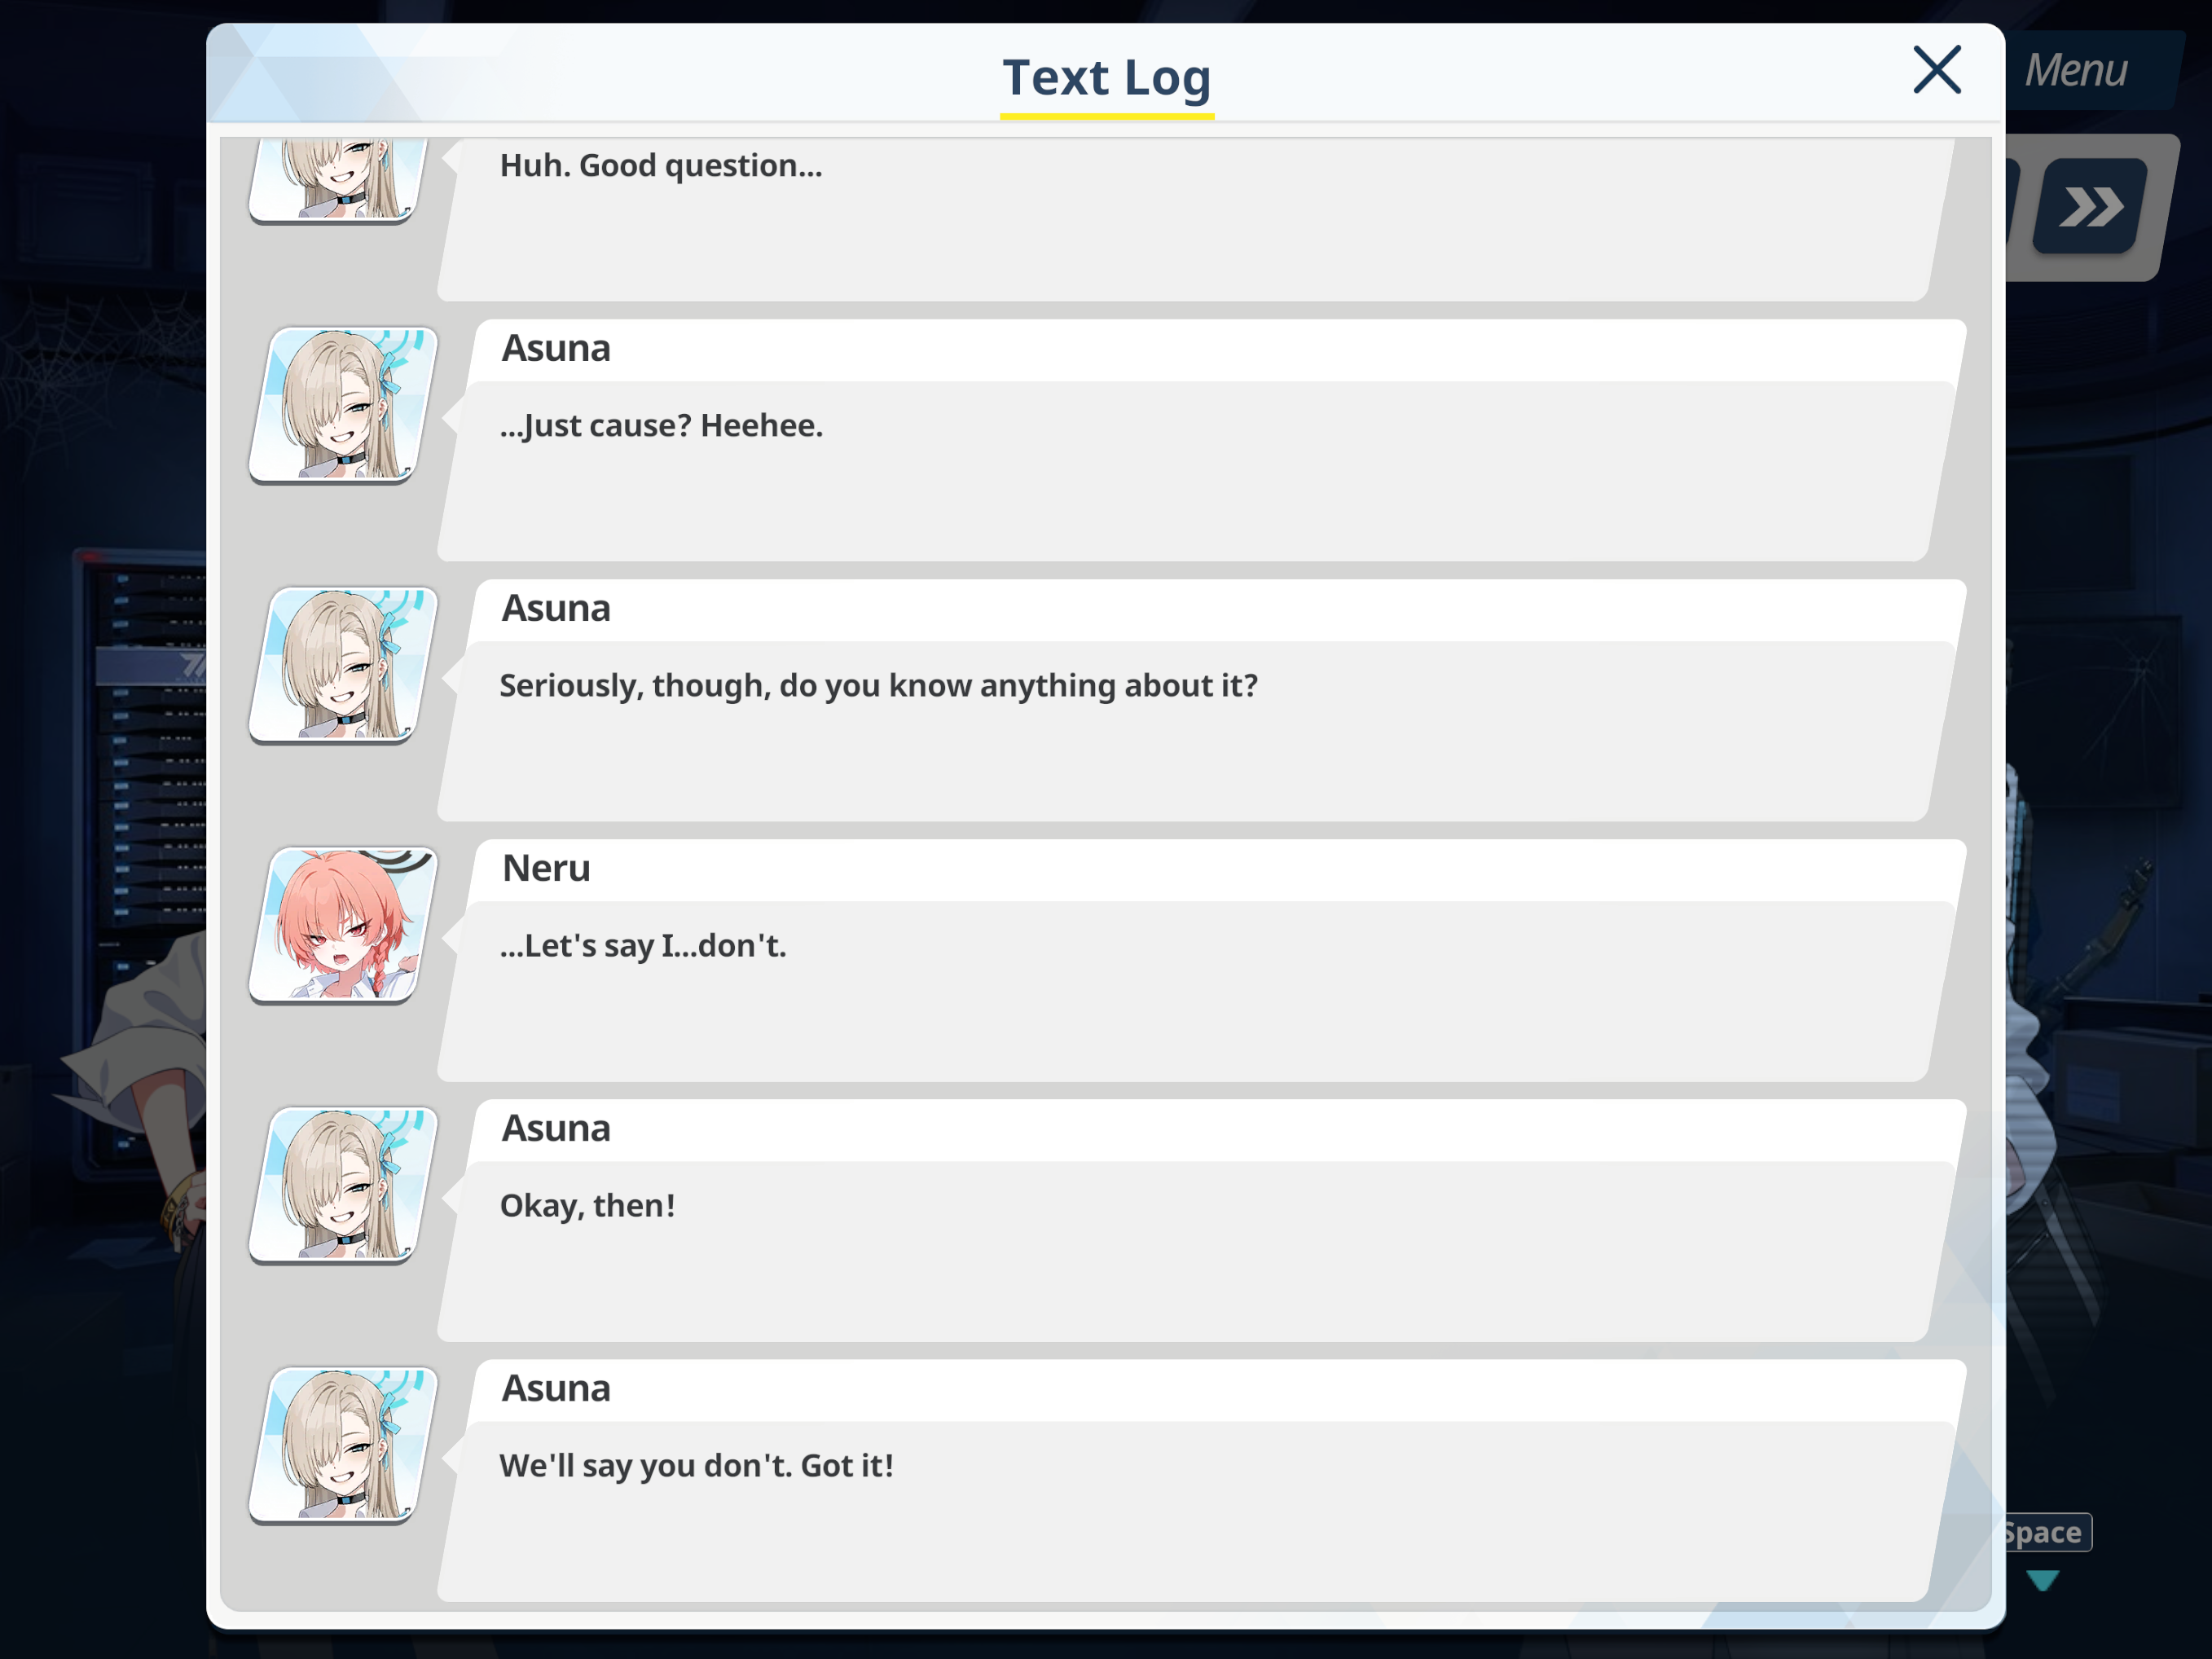Viewport: 2212px width, 1659px height.
Task: Click Asuna's portrait beside 'Seriously, though' line
Action: (343, 665)
